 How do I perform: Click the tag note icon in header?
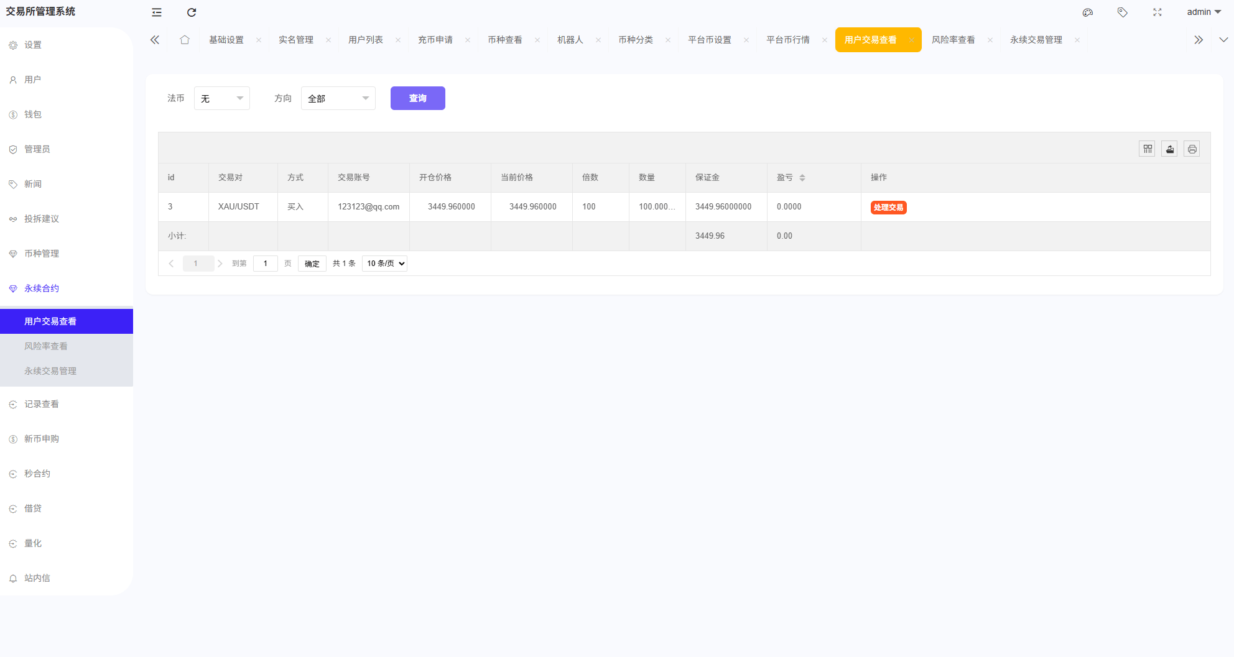(1123, 12)
